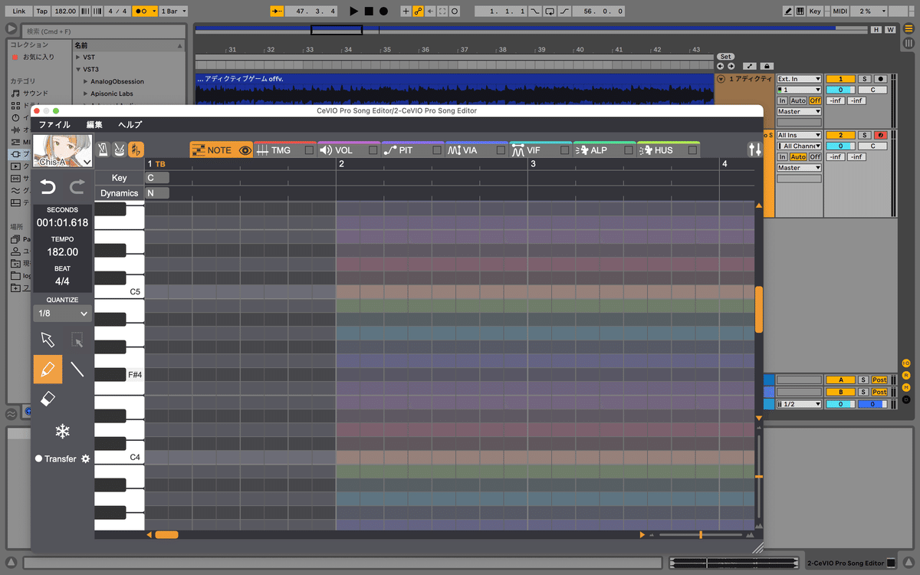Expand the AnalogObsession folder
920x575 pixels.
85,81
